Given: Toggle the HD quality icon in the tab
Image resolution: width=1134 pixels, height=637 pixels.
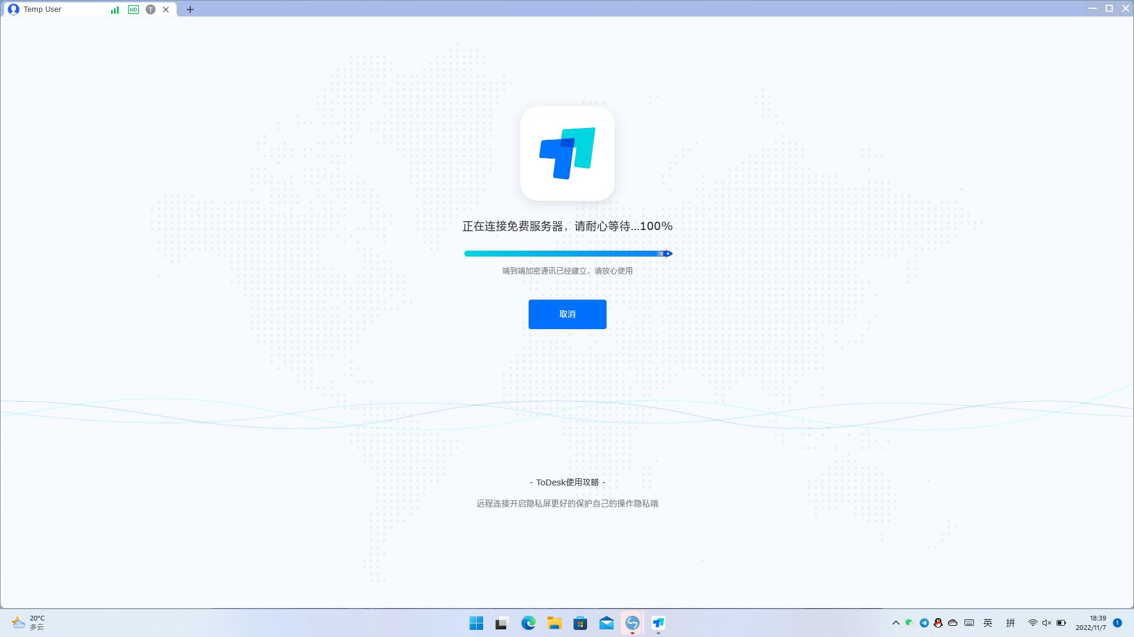Looking at the screenshot, I should click(133, 9).
